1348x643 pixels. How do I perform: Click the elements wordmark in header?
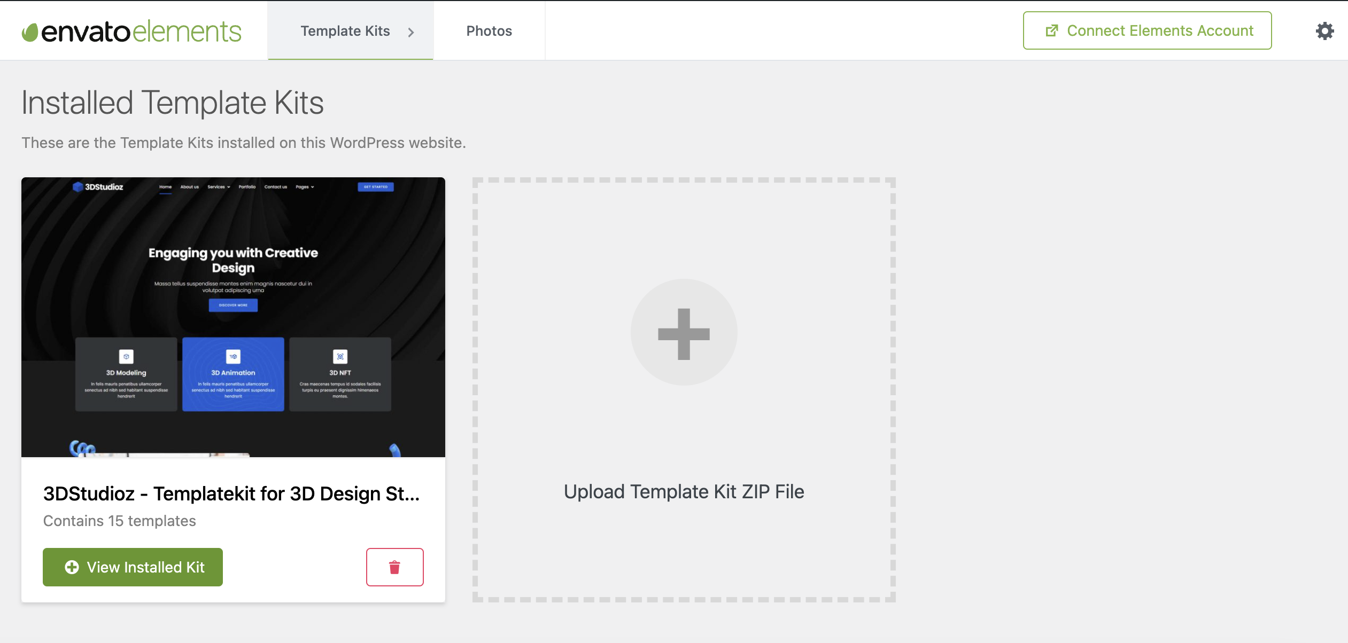[187, 32]
